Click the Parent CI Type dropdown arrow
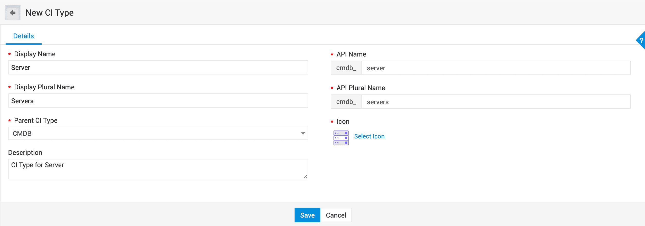Image resolution: width=645 pixels, height=226 pixels. [x=303, y=134]
